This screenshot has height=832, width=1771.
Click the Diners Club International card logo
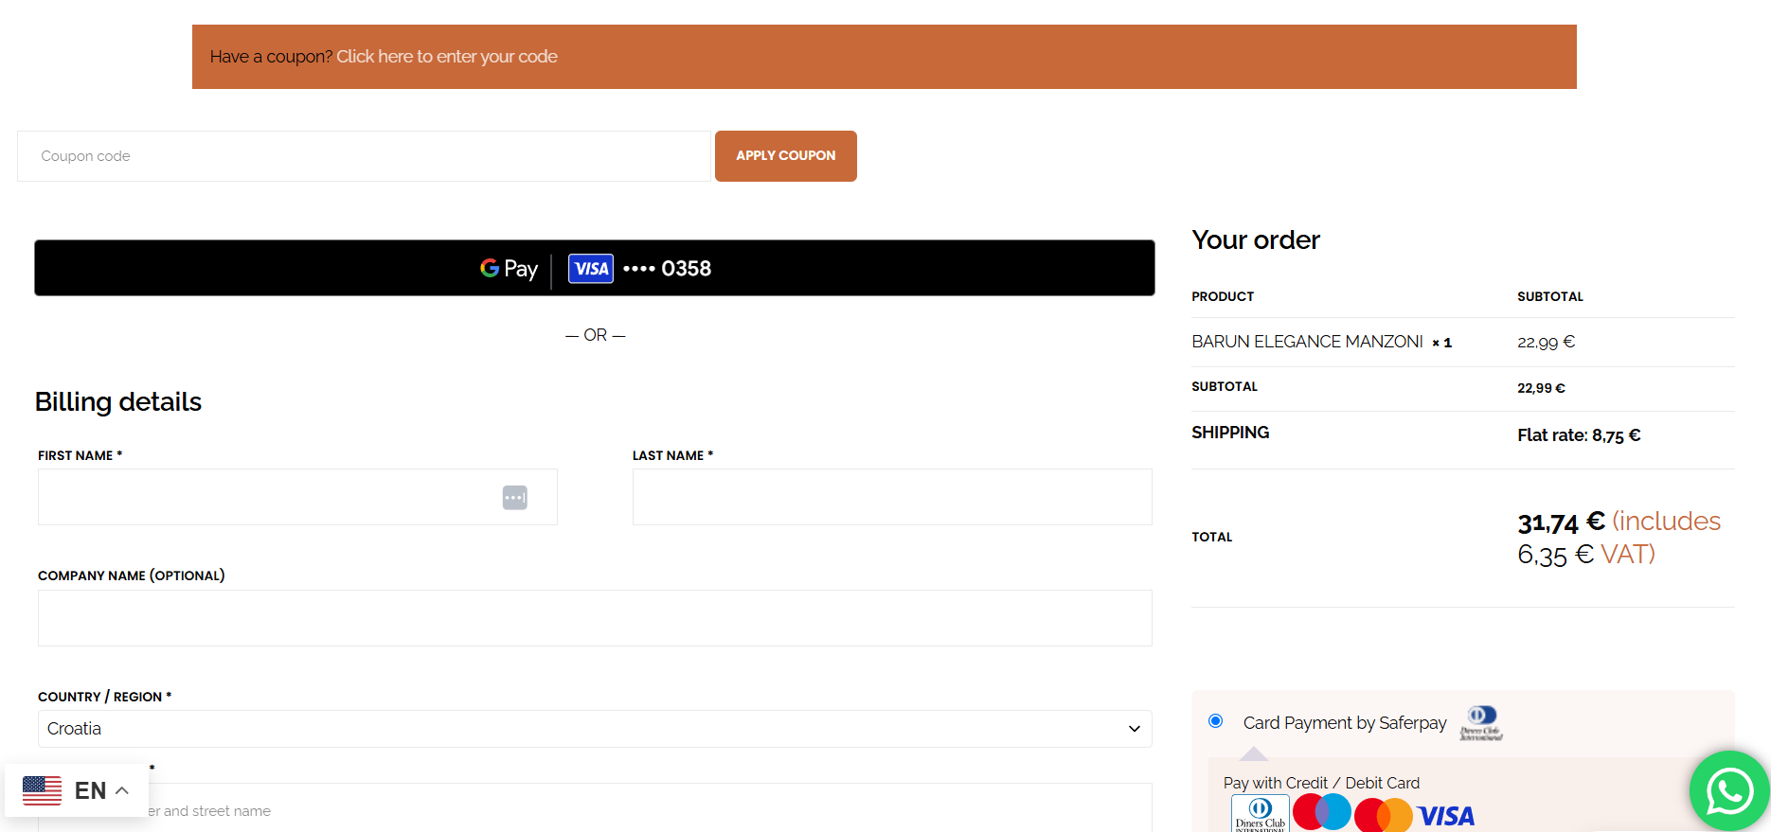[x=1260, y=814]
